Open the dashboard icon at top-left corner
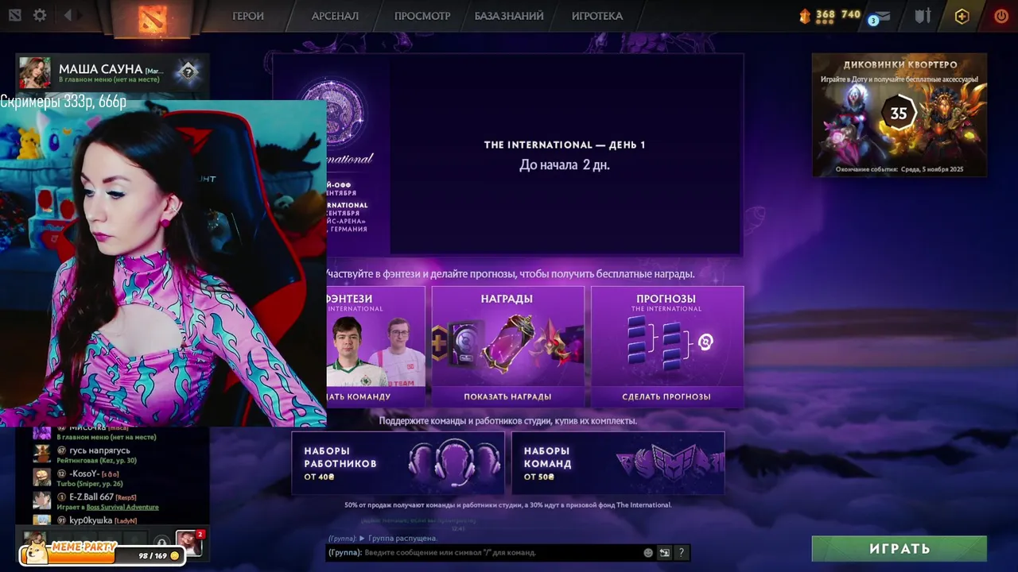The width and height of the screenshot is (1018, 572). pyautogui.click(x=15, y=16)
